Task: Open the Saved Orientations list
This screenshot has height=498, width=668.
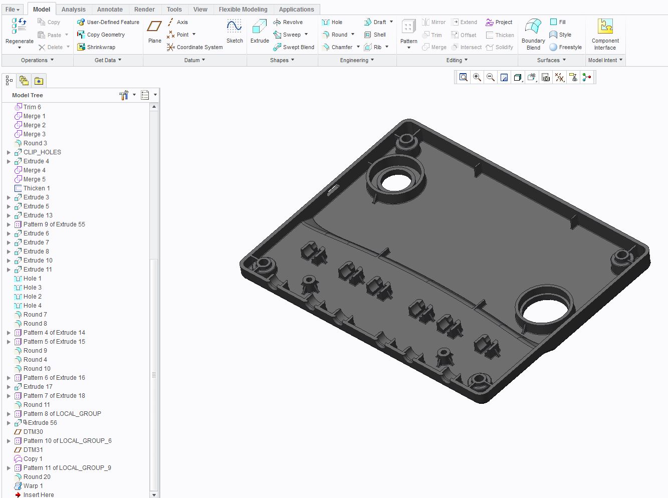Action: tap(532, 77)
